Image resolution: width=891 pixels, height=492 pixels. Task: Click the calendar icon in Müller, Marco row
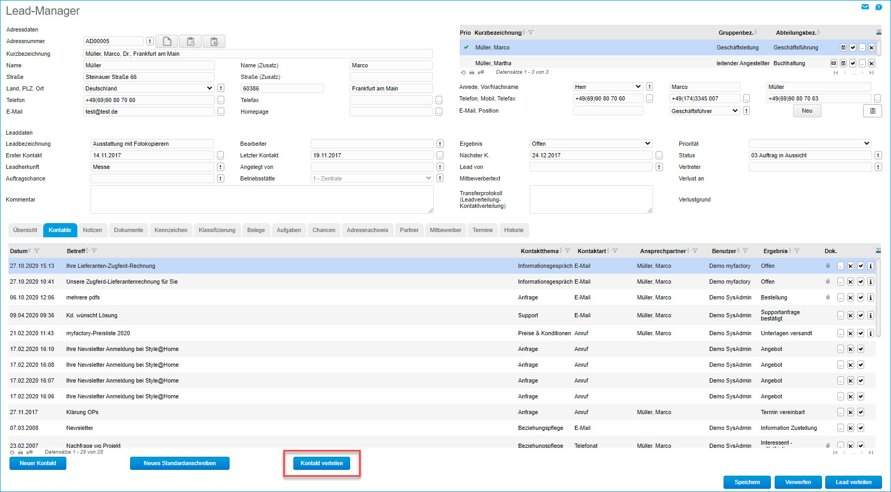pos(843,47)
